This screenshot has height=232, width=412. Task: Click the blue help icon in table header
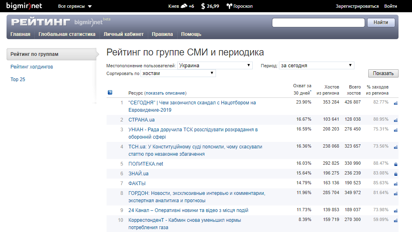(110, 93)
